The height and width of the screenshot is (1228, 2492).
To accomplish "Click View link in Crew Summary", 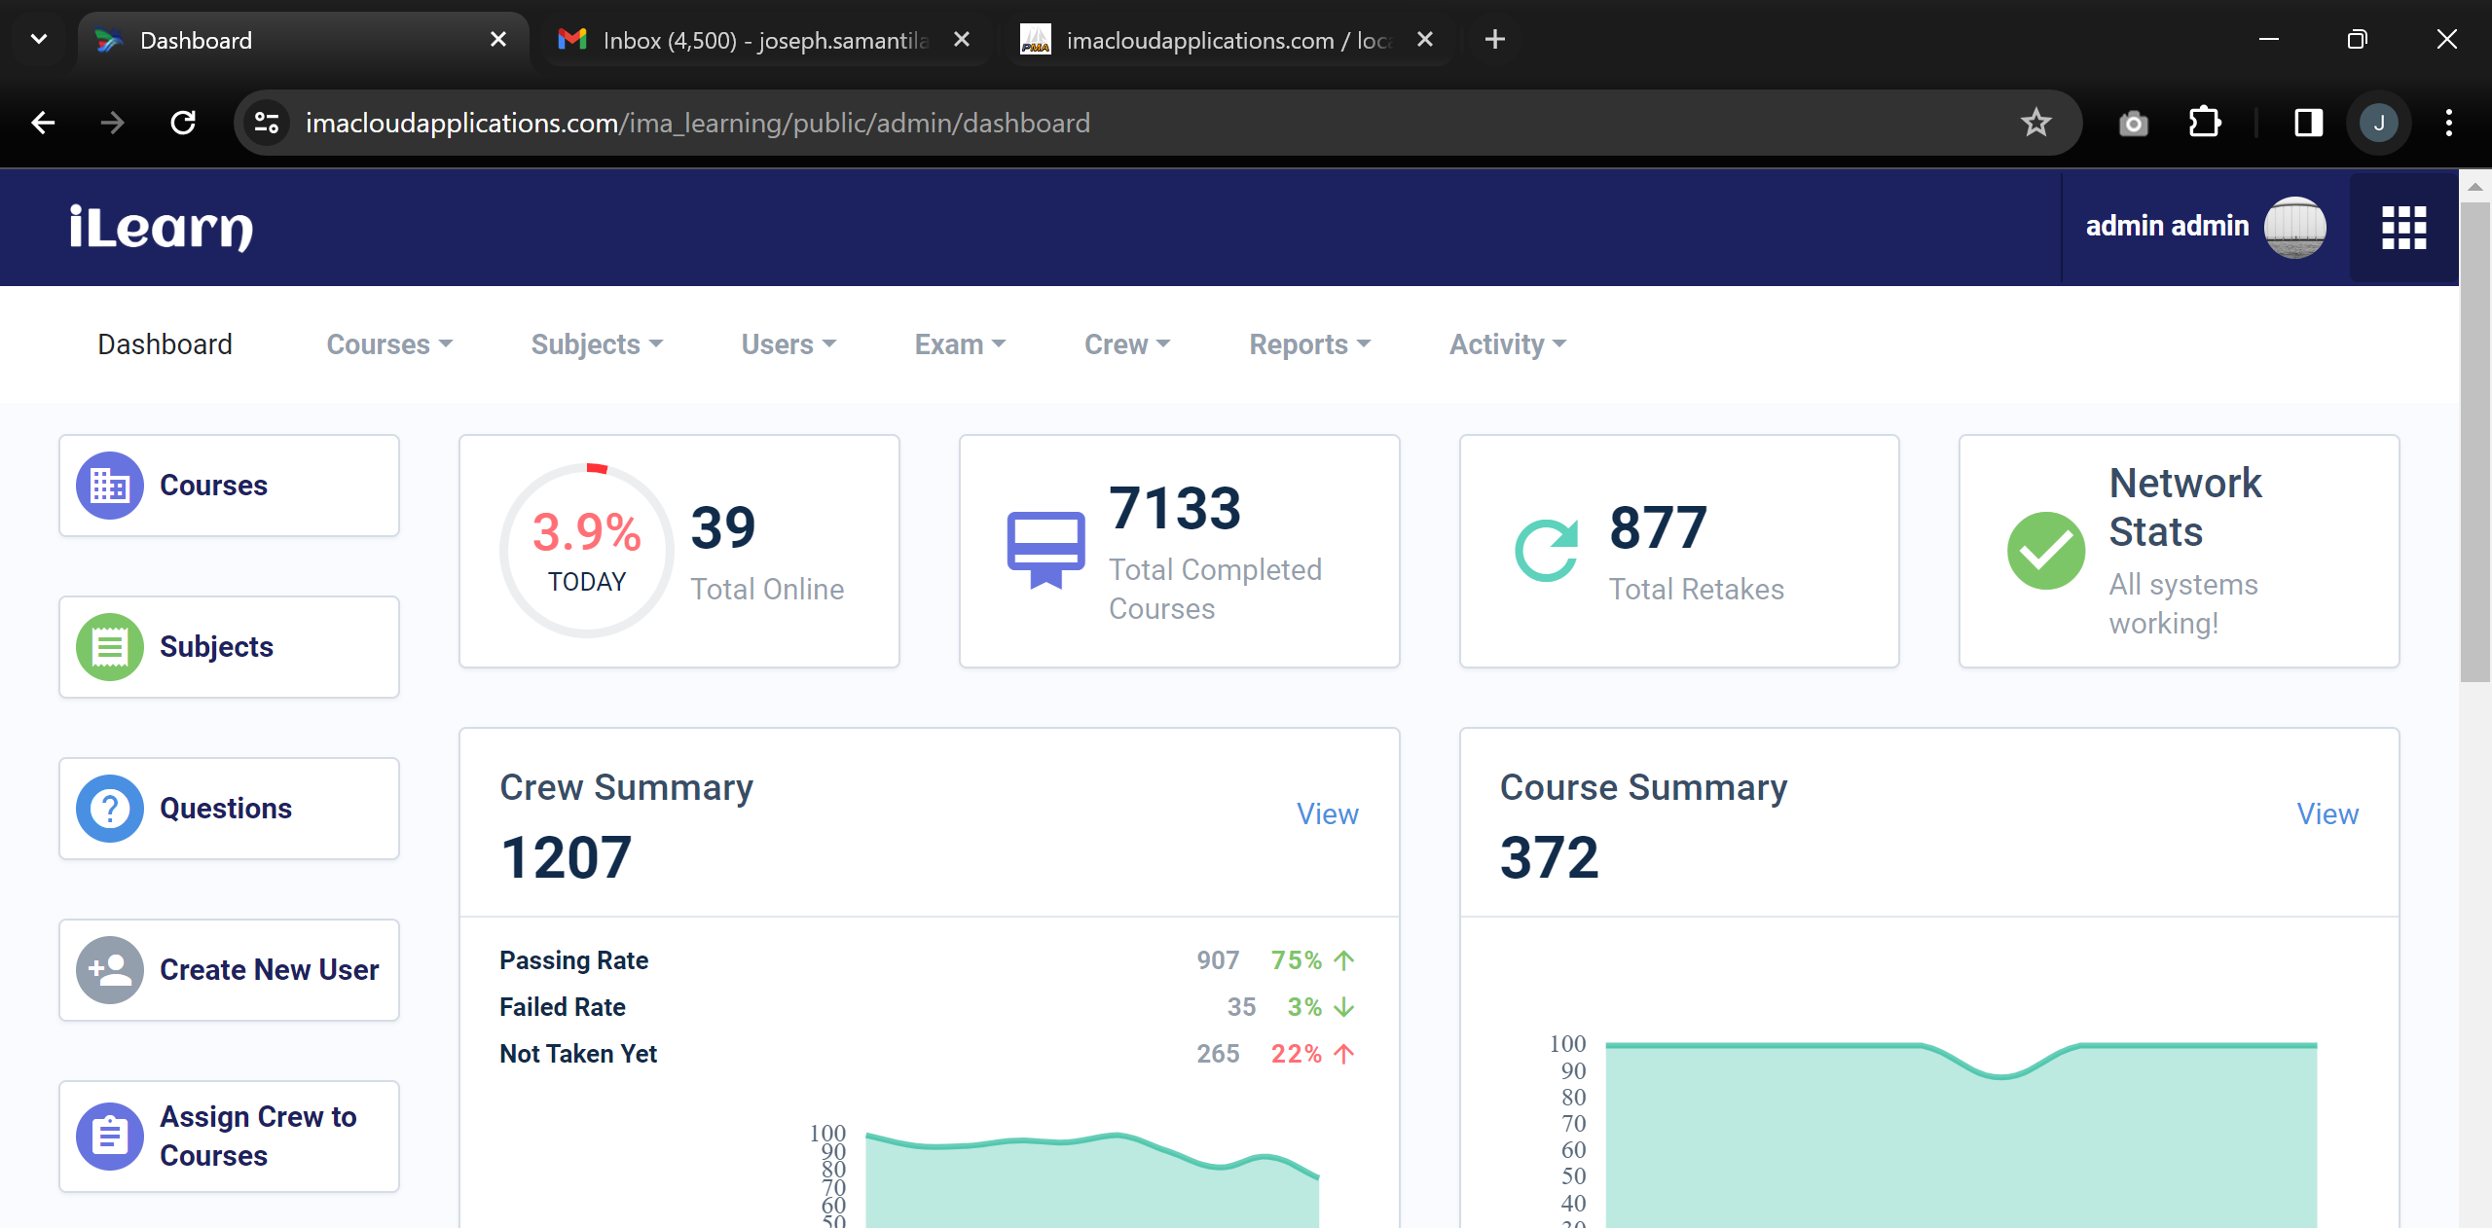I will (x=1328, y=814).
